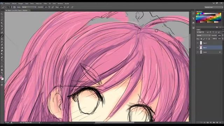
Task: Toggle pressure for size in options bar
Action: 72,7
